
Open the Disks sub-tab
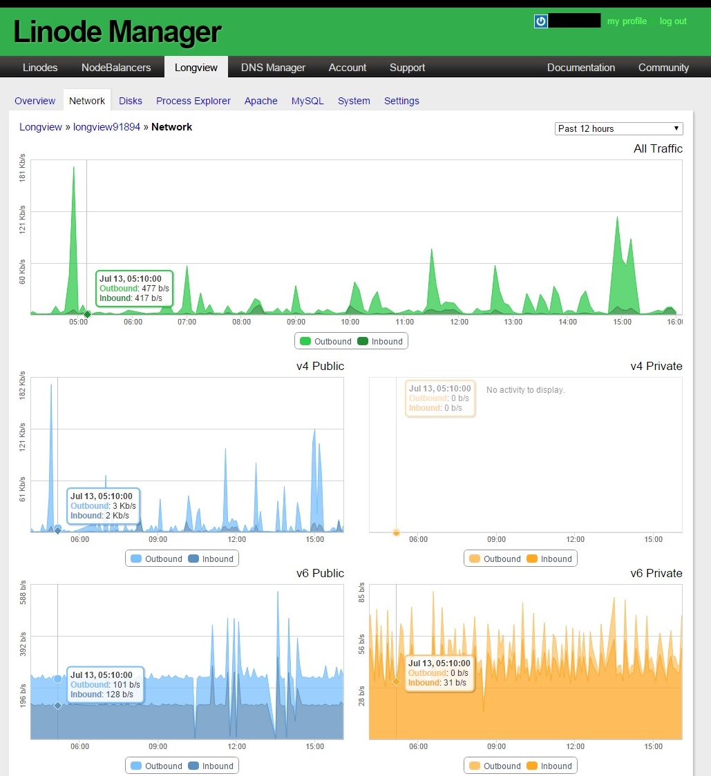click(x=131, y=101)
